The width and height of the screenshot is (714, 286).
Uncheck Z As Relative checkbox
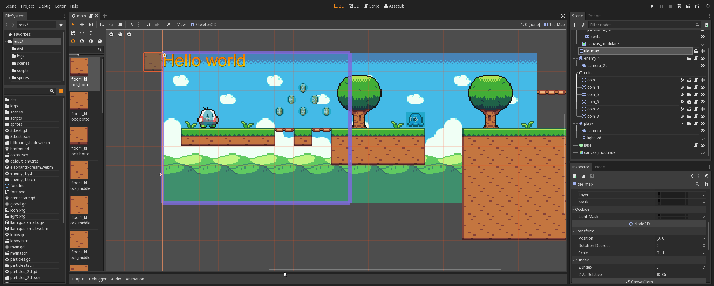[x=659, y=275]
